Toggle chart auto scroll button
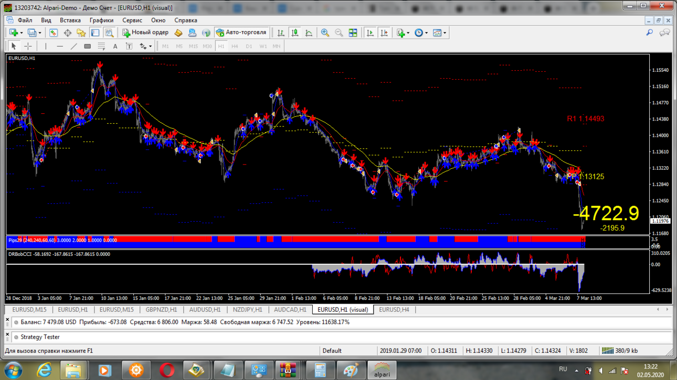Viewport: 677px width, 380px height. coord(370,32)
